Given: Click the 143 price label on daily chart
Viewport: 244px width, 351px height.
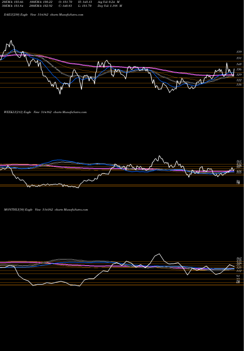Looking at the screenshot, I should coord(239,64).
